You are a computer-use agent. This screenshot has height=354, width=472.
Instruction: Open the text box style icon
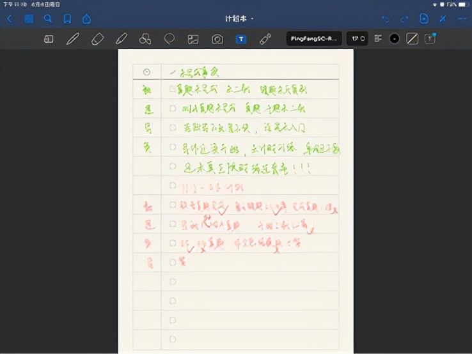430,38
